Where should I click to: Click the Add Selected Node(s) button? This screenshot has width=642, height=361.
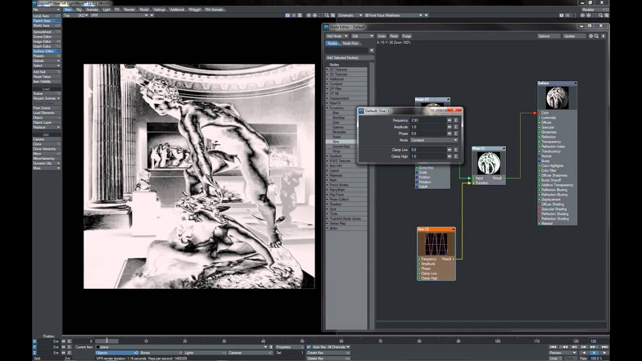(x=350, y=58)
